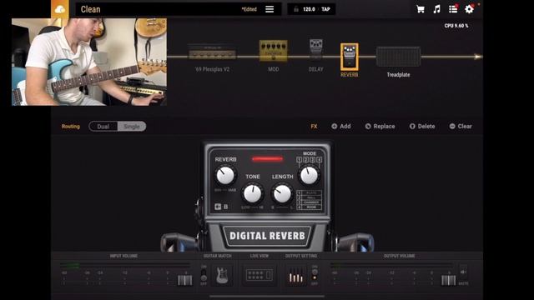The width and height of the screenshot is (534, 300).
Task: Click the CPU 9.60 % readout
Action: [x=456, y=26]
